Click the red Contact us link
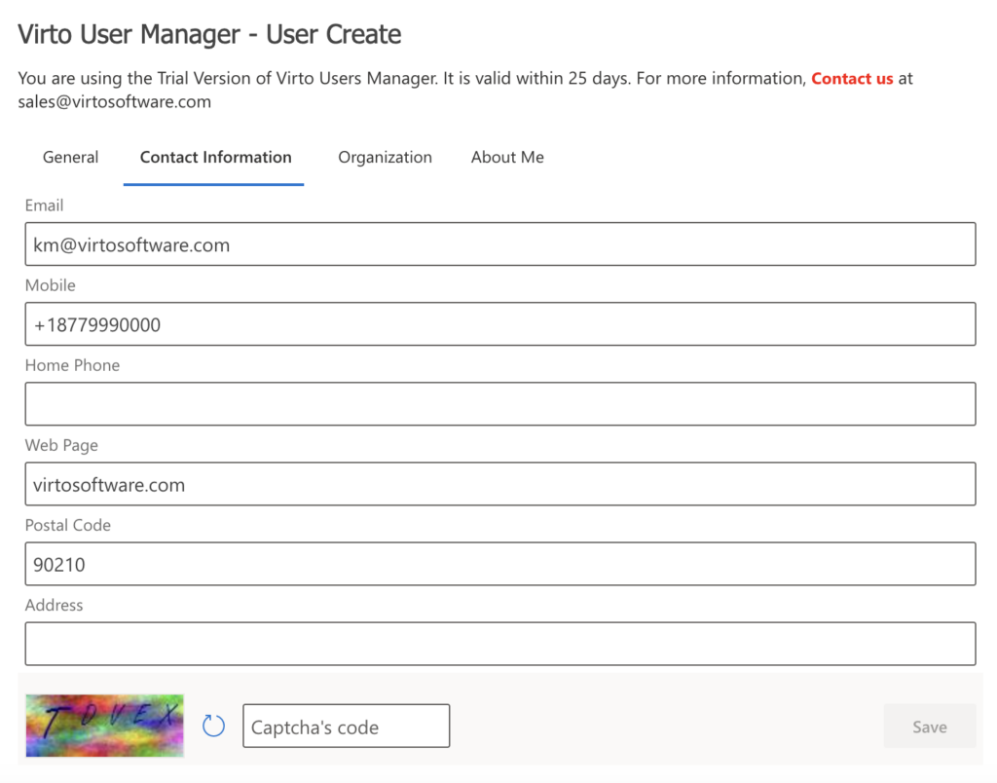 (852, 79)
